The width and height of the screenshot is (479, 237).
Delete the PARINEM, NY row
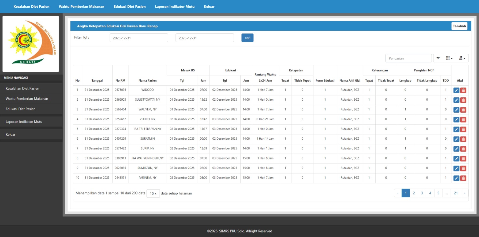point(463,178)
